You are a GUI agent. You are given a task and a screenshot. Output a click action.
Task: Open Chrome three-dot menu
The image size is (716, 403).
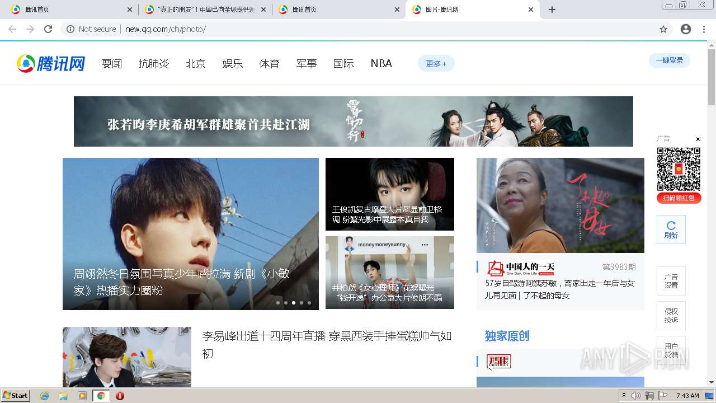pyautogui.click(x=704, y=29)
